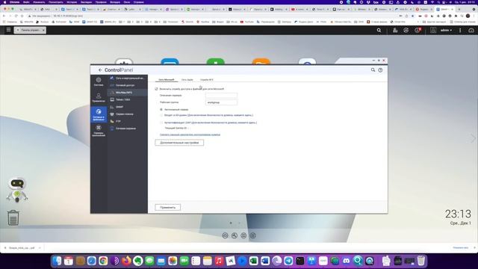Select the Автономный сервер radio button

161,109
